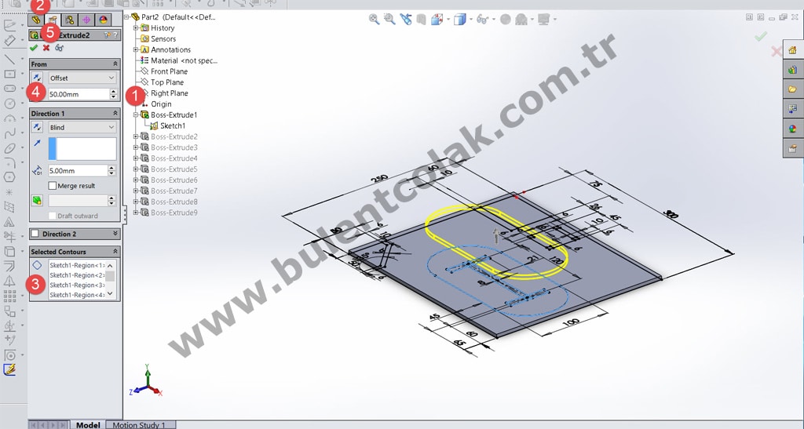Expand the Direction 2 section chevron
The image size is (804, 429).
coord(115,234)
